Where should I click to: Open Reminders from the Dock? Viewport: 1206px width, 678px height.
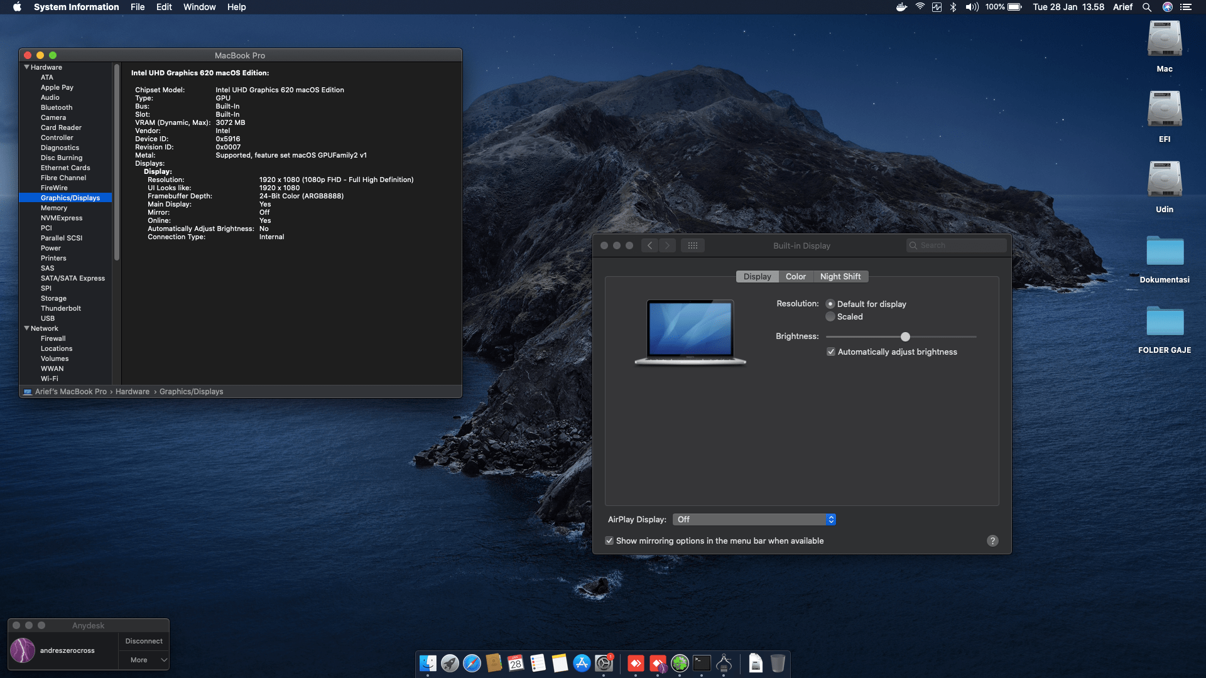tap(538, 663)
